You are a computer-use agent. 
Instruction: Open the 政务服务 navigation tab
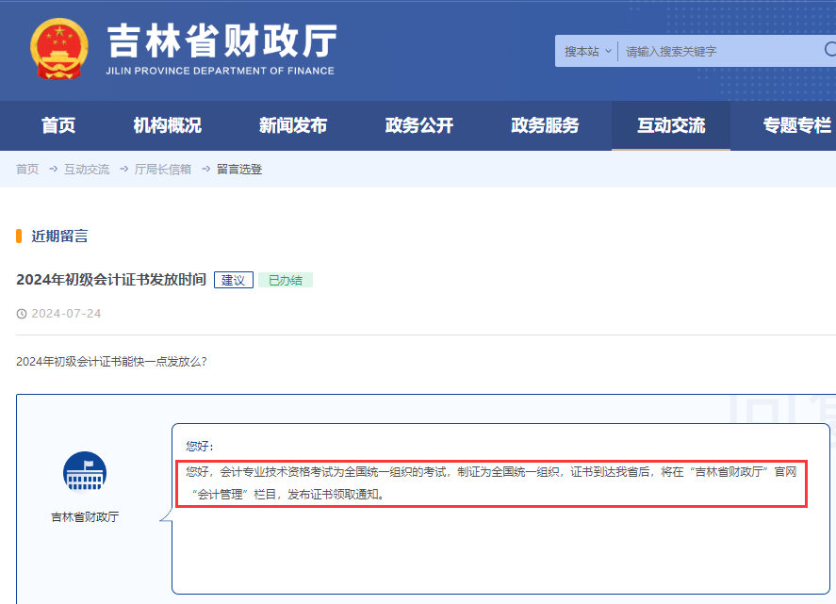click(545, 125)
